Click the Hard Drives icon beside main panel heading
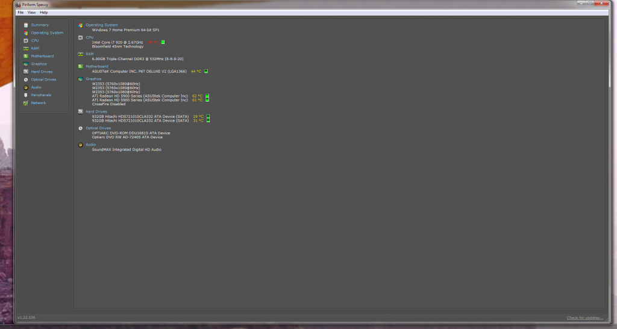This screenshot has width=617, height=329. click(x=80, y=111)
